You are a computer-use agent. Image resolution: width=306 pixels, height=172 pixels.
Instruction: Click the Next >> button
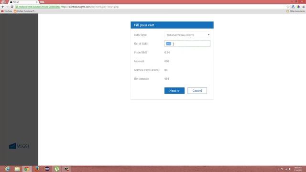(174, 91)
